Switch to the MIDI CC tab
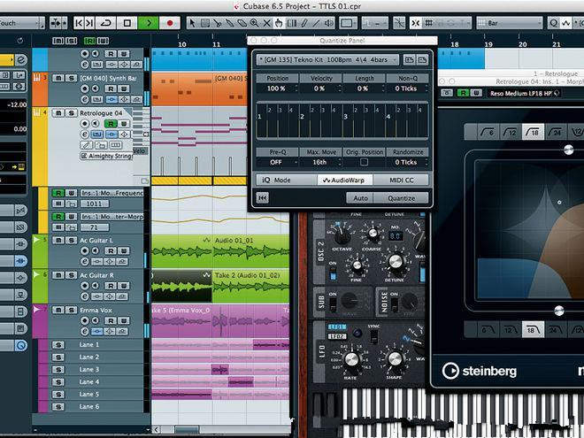Screen dimensions: 584x438 [x=401, y=180]
